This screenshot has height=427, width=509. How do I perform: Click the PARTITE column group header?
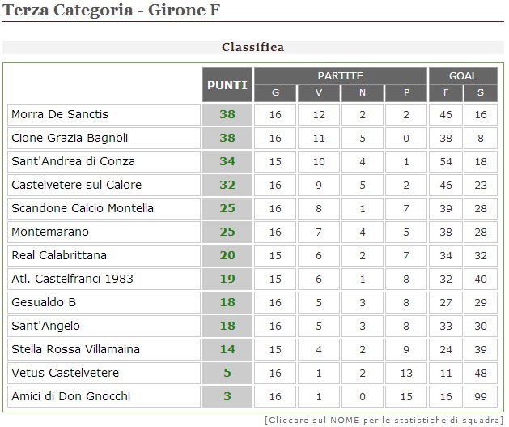click(340, 76)
